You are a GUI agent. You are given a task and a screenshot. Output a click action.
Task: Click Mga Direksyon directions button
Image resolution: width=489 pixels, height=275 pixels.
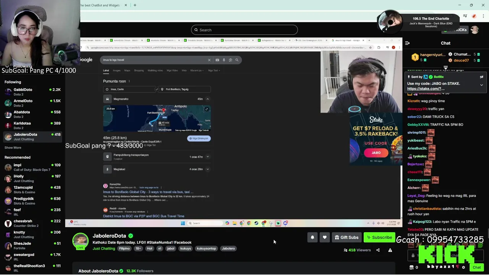pos(199,139)
